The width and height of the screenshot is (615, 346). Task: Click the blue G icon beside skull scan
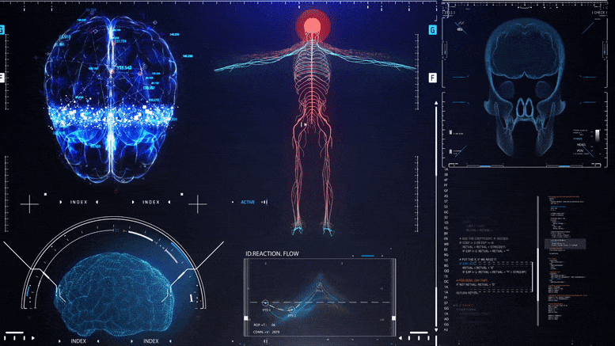433,30
